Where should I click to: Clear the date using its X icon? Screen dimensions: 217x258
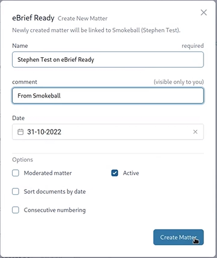[195, 132]
